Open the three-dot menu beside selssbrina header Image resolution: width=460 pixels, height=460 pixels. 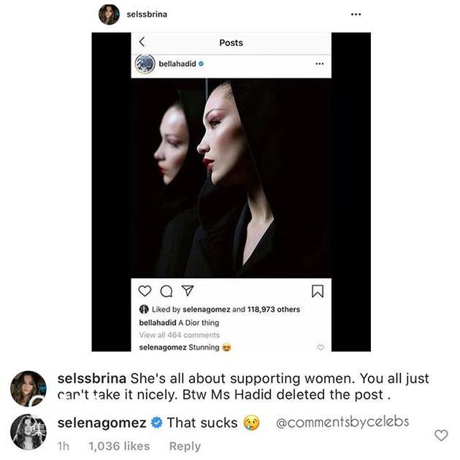[355, 15]
